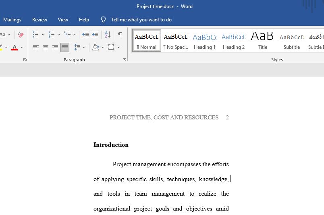Click the word 'techniques,' in the paragraph
This screenshot has width=324, height=215.
click(181, 179)
